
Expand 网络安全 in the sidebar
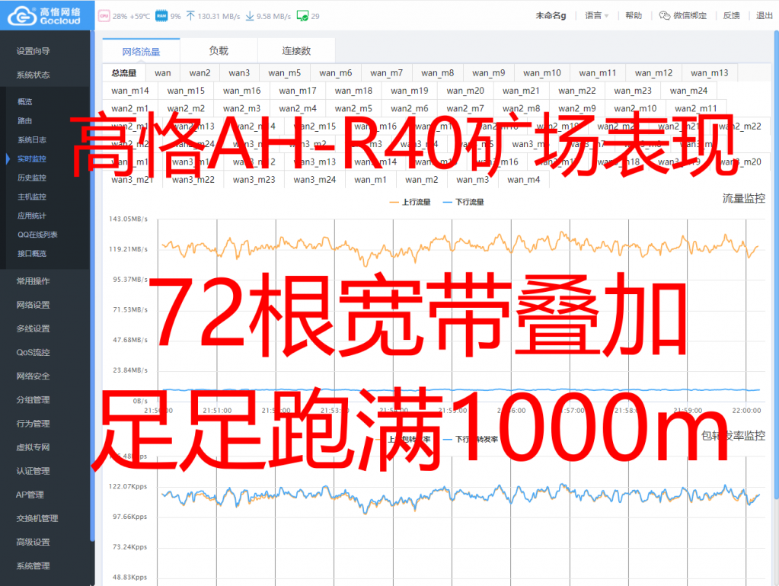point(33,376)
